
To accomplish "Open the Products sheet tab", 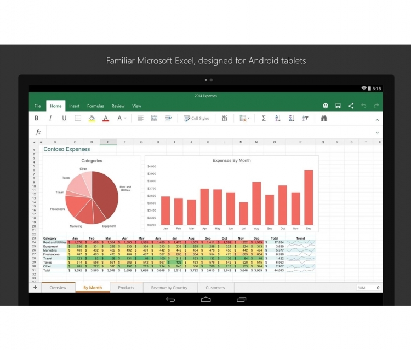I will (126, 288).
